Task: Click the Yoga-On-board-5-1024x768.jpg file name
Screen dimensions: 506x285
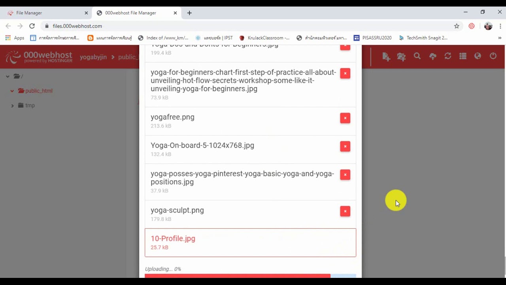Action: click(202, 145)
